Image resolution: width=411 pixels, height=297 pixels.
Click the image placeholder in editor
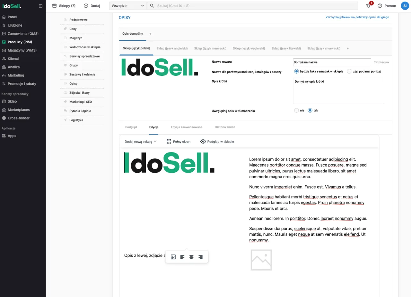261,260
